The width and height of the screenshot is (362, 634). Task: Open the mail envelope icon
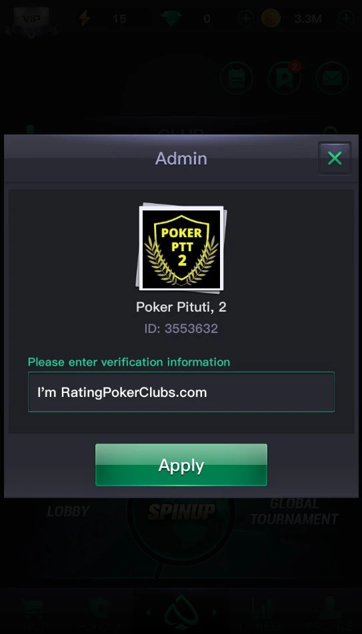(333, 78)
